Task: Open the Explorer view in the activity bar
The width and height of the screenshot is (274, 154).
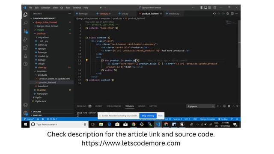Action: coord(26,15)
